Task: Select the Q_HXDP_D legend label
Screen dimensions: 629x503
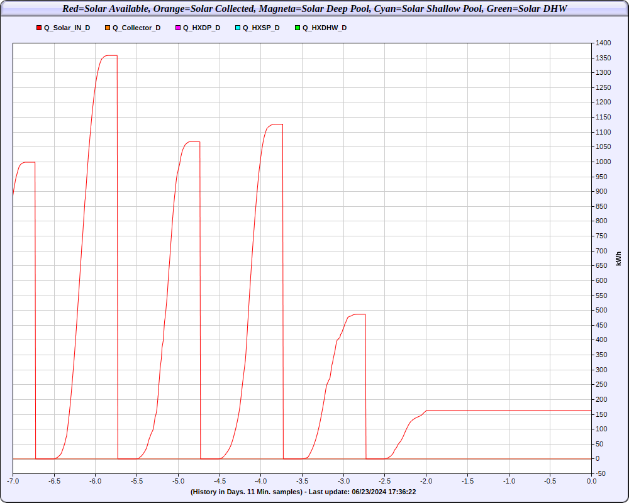Action: click(x=202, y=28)
